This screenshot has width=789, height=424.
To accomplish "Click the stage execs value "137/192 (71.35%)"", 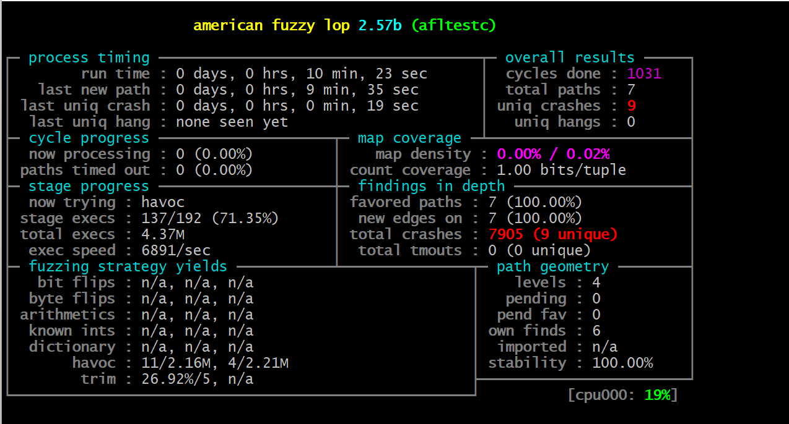I will coord(210,219).
